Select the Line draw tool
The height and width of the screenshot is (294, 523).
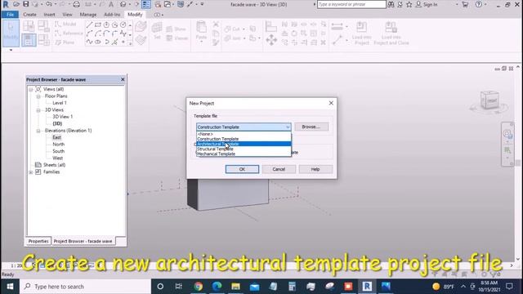[x=89, y=25]
